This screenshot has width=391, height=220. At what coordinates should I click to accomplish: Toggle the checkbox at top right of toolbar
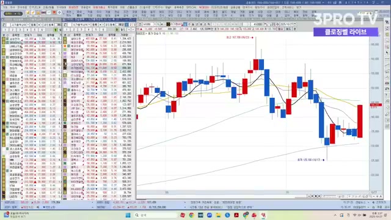(x=377, y=12)
